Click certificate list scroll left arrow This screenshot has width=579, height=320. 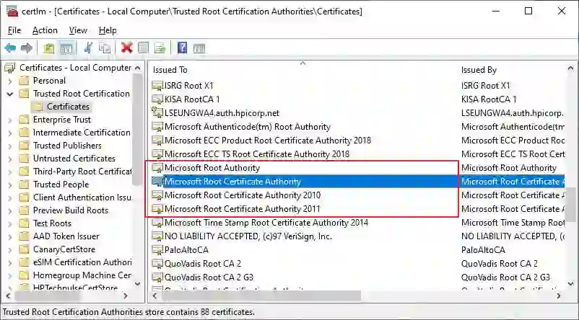[x=154, y=295]
